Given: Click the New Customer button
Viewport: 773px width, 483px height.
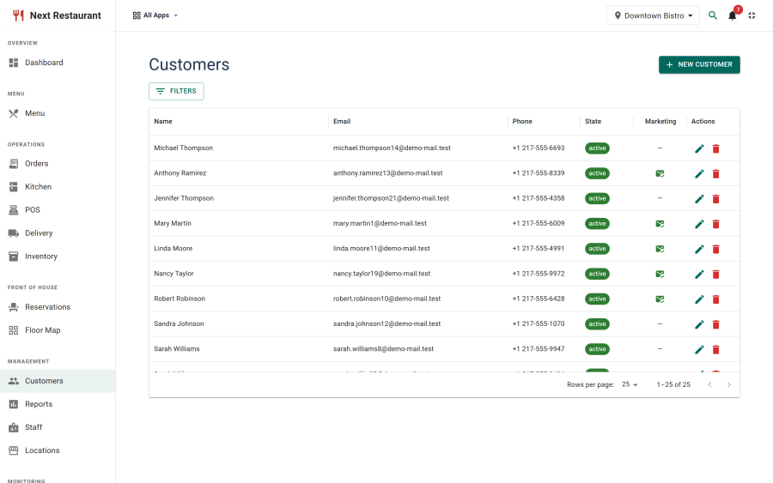Looking at the screenshot, I should pyautogui.click(x=699, y=64).
